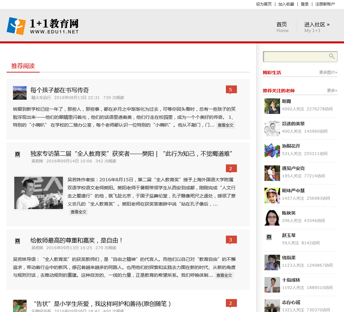Open article "告状"是小学生所爱
Viewport: 344px width, 312px height.
tap(102, 304)
